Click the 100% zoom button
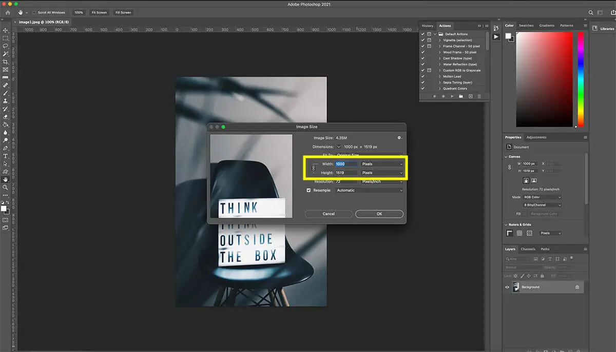 [x=79, y=12]
